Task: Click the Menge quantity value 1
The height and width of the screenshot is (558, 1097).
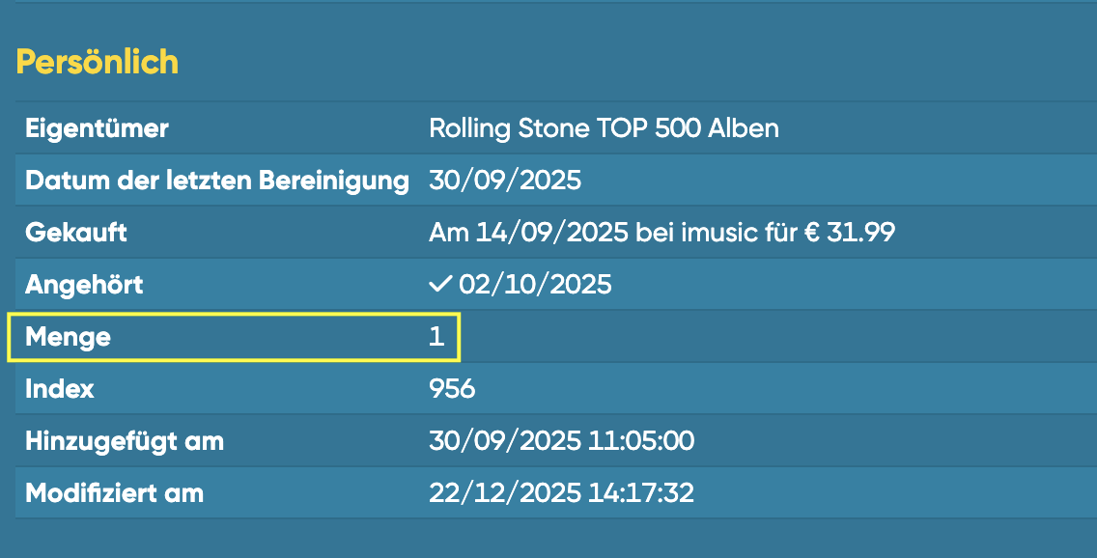Action: pos(436,337)
